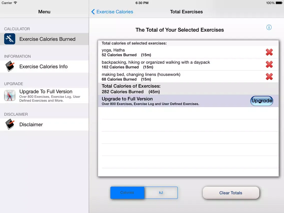Switch totals display to kJ
The width and height of the screenshot is (284, 213).
[x=161, y=192]
